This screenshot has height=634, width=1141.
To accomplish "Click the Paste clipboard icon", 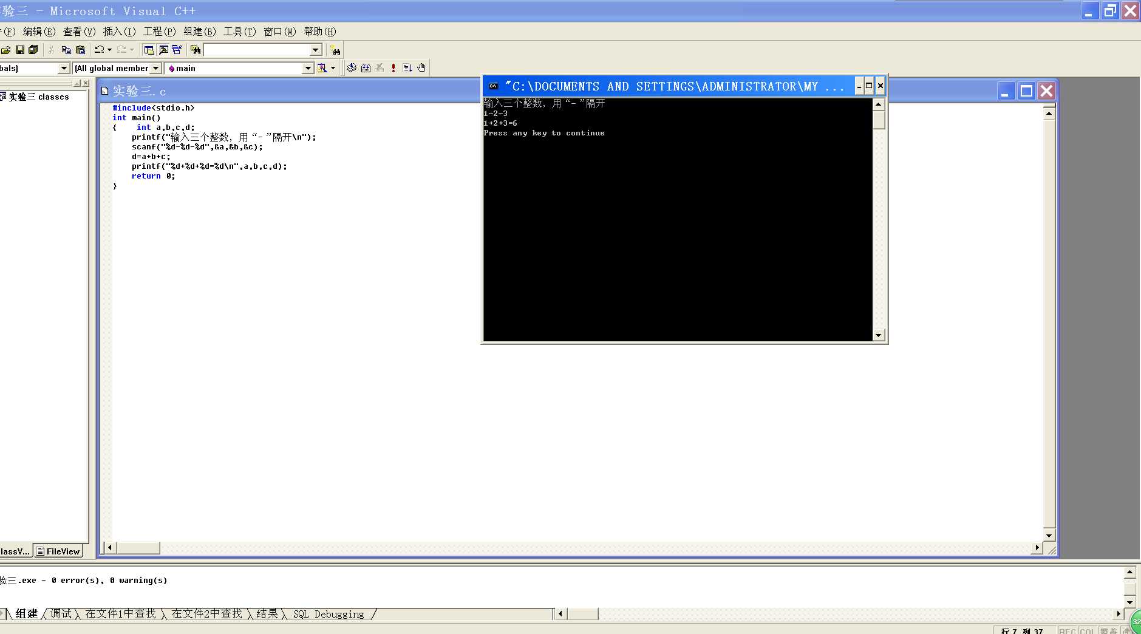I will 80,50.
